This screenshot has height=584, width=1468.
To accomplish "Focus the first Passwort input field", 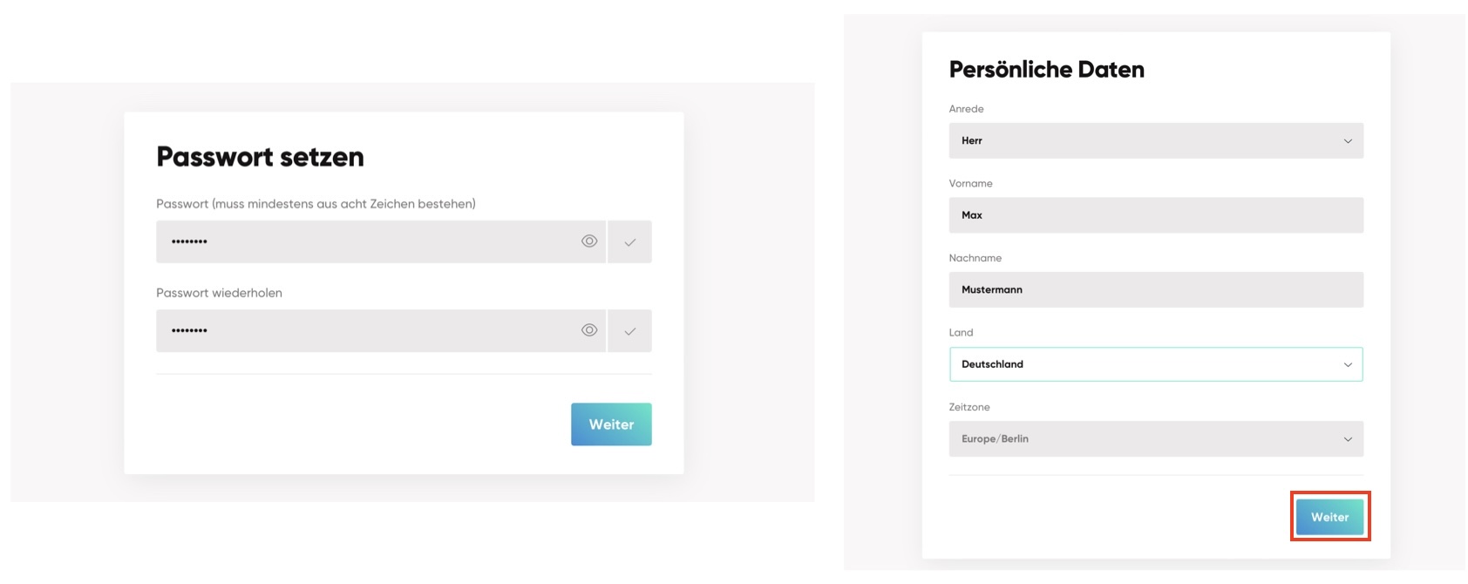I will (x=366, y=241).
